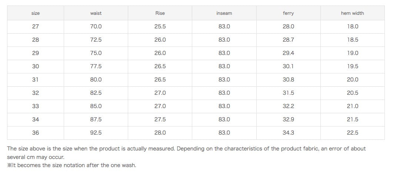Select ferry value 30.1
The image size is (393, 173).
288,66
